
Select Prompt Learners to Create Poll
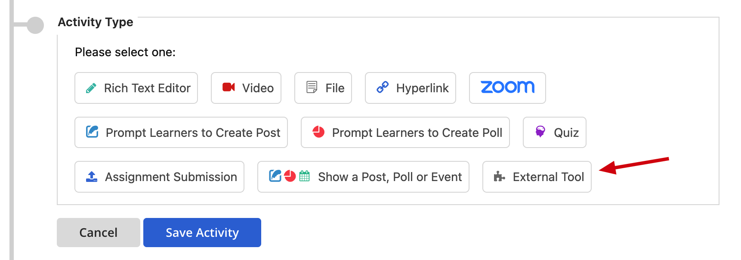coord(405,133)
